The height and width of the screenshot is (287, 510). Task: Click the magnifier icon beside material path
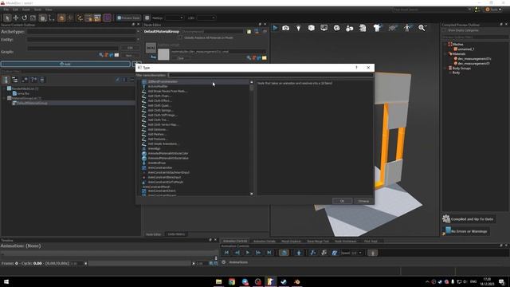point(249,58)
